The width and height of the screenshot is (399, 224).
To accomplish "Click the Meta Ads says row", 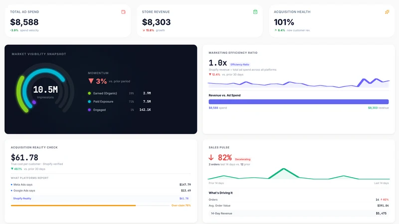I will click(101, 185).
